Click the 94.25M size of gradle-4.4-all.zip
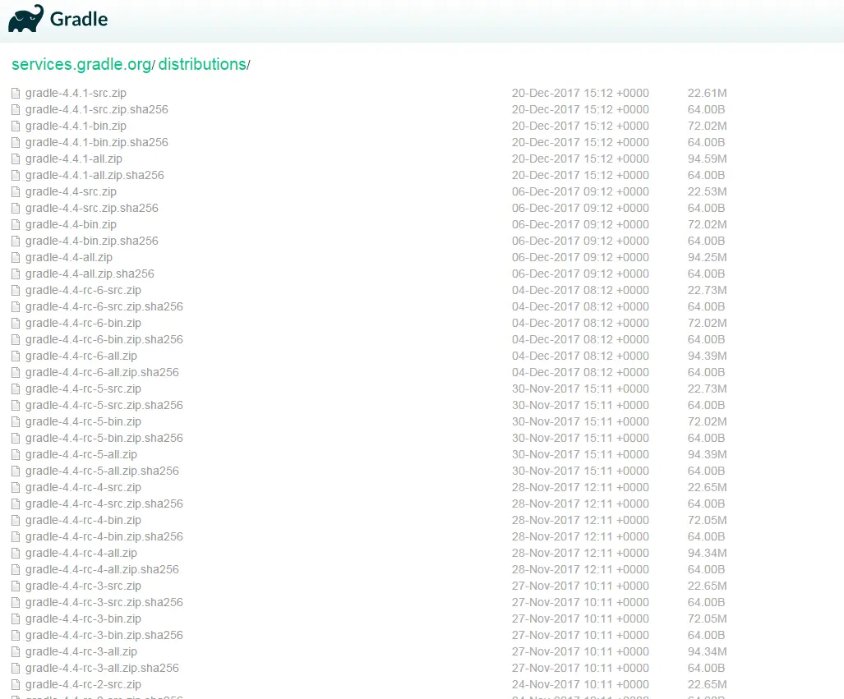This screenshot has height=699, width=844. tap(708, 257)
